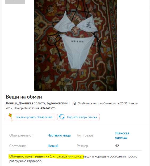Image resolution: width=150 pixels, height=166 pixels.
Task: Click the 'Объявление от' label
Action: pyautogui.click(x=21, y=135)
